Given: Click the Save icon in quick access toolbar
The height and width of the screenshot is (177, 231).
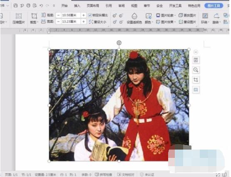Looking at the screenshot, I should (15, 6).
